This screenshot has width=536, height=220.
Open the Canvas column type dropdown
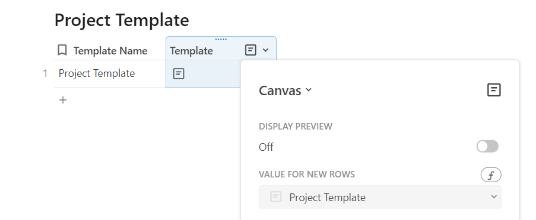286,90
